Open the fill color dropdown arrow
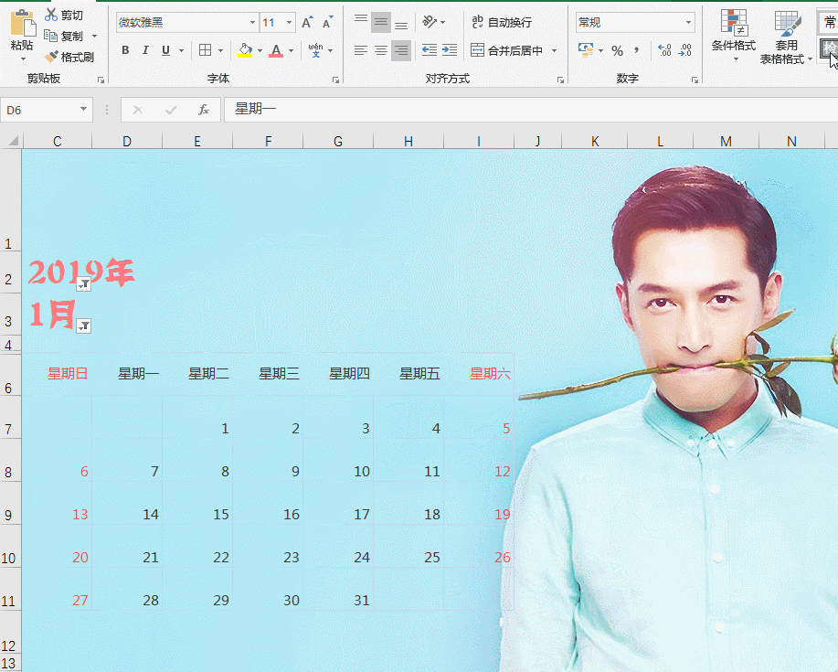838x672 pixels. (x=260, y=50)
